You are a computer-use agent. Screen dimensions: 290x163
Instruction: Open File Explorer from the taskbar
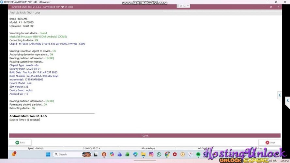tap(143, 154)
